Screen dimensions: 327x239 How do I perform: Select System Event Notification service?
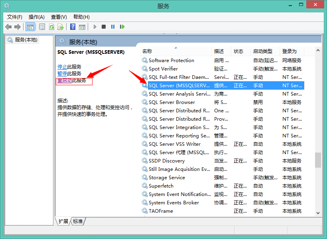coord(223,194)
